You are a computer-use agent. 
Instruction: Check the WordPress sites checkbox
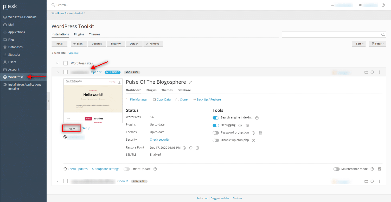click(x=66, y=63)
